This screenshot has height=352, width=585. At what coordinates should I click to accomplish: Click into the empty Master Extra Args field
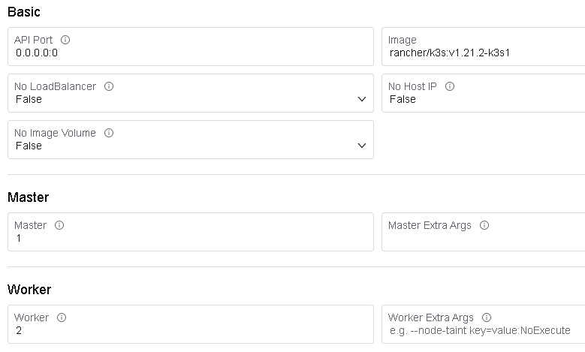coord(483,232)
